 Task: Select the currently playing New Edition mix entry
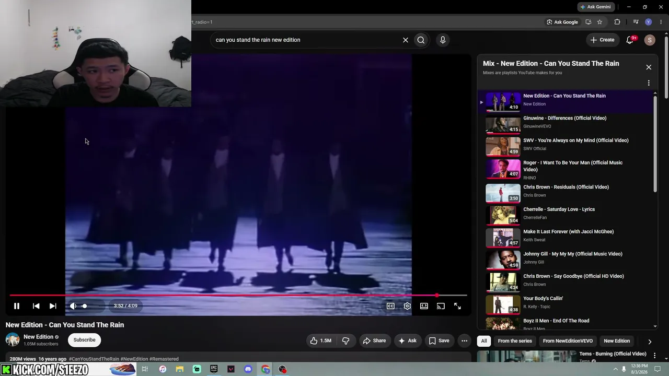pos(566,102)
